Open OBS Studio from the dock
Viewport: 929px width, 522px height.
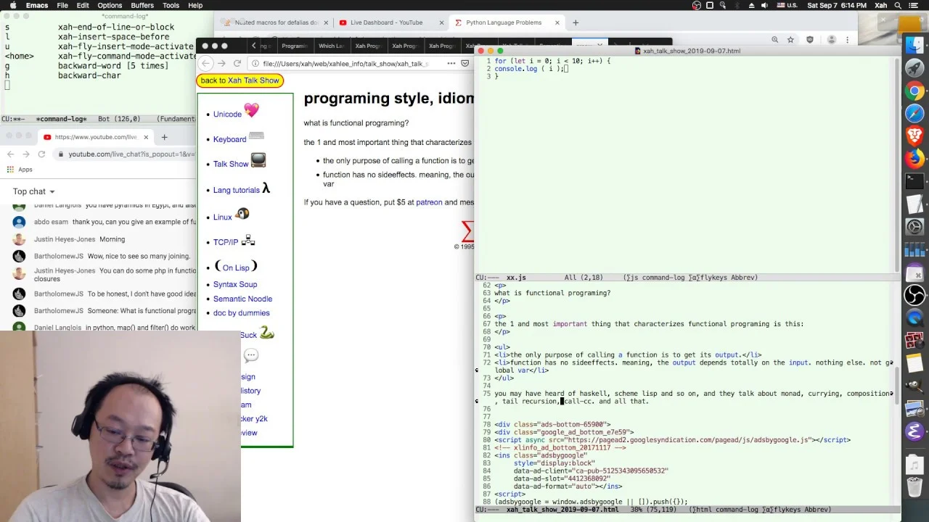(x=914, y=295)
